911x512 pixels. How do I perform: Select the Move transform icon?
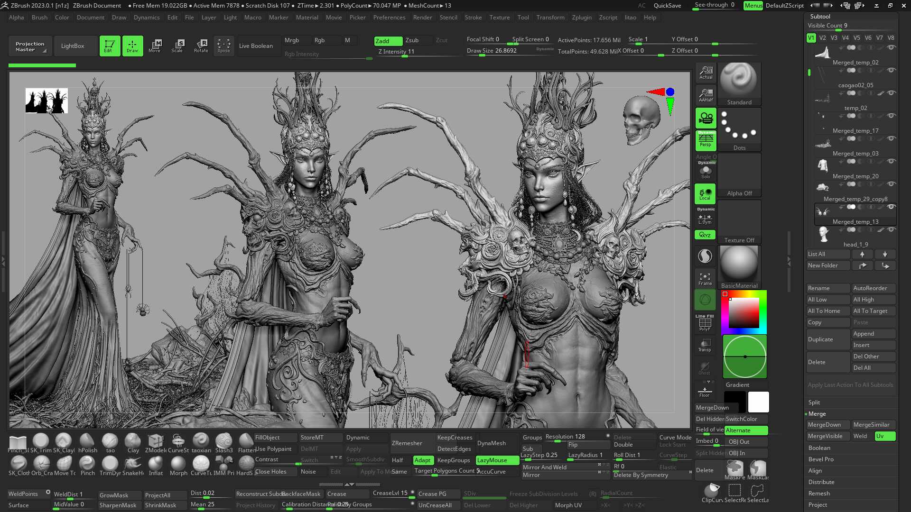pos(155,46)
